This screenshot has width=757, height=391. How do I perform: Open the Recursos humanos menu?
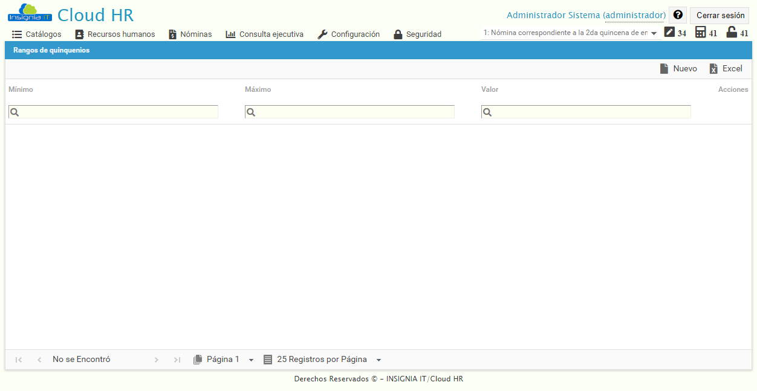pos(115,34)
